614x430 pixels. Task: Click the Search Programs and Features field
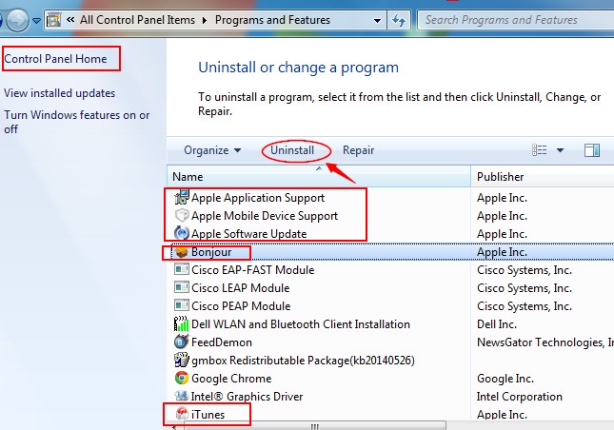(x=516, y=20)
